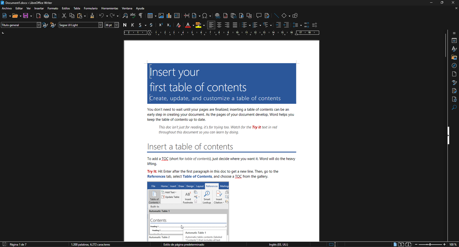Open sidebar Properties panel
The height and width of the screenshot is (247, 459).
(x=454, y=41)
